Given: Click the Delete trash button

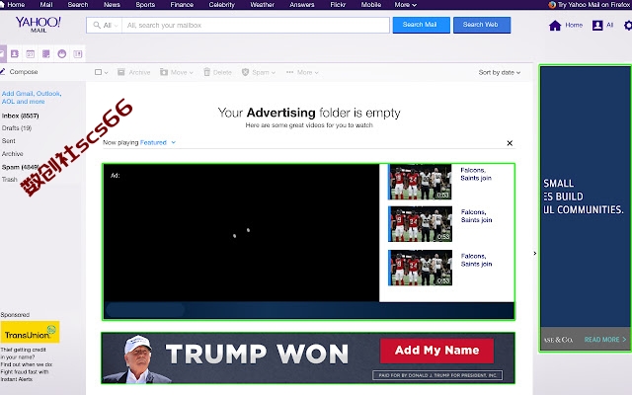Looking at the screenshot, I should coord(217,72).
